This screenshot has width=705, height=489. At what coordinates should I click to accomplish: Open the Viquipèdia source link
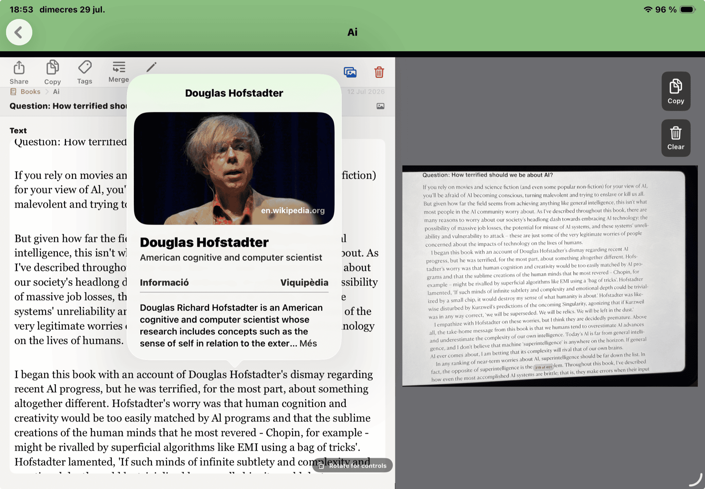(x=304, y=282)
